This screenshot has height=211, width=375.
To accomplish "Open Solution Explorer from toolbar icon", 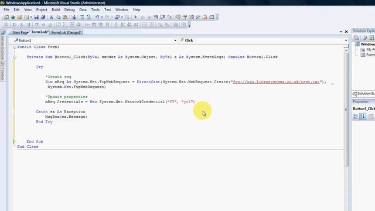I will pyautogui.click(x=178, y=17).
